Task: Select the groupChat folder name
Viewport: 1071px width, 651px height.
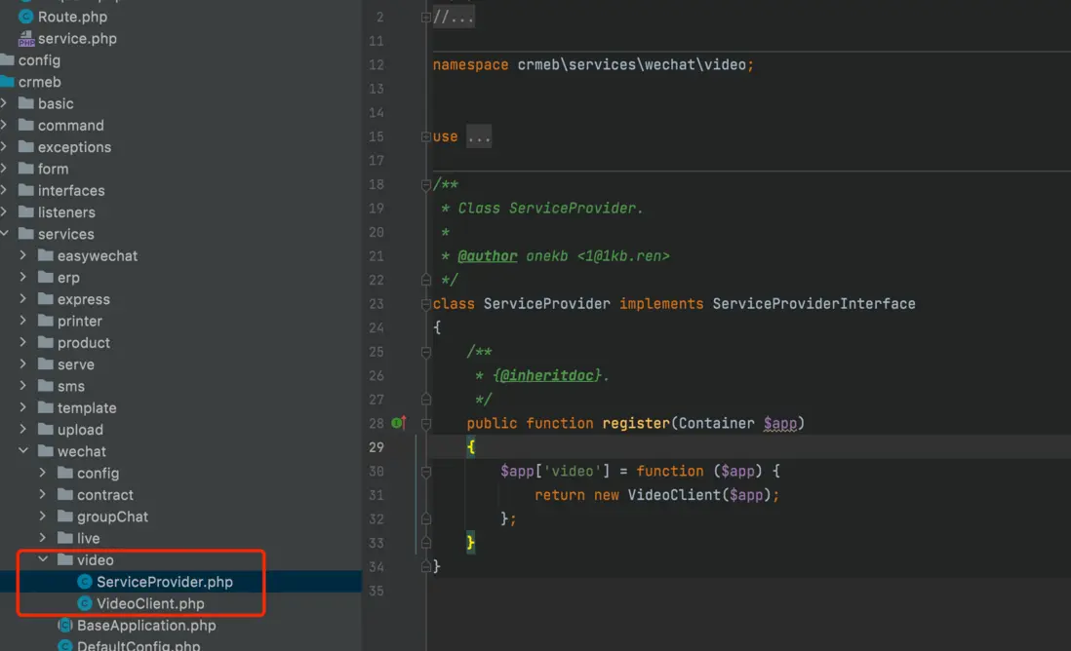Action: 112,517
